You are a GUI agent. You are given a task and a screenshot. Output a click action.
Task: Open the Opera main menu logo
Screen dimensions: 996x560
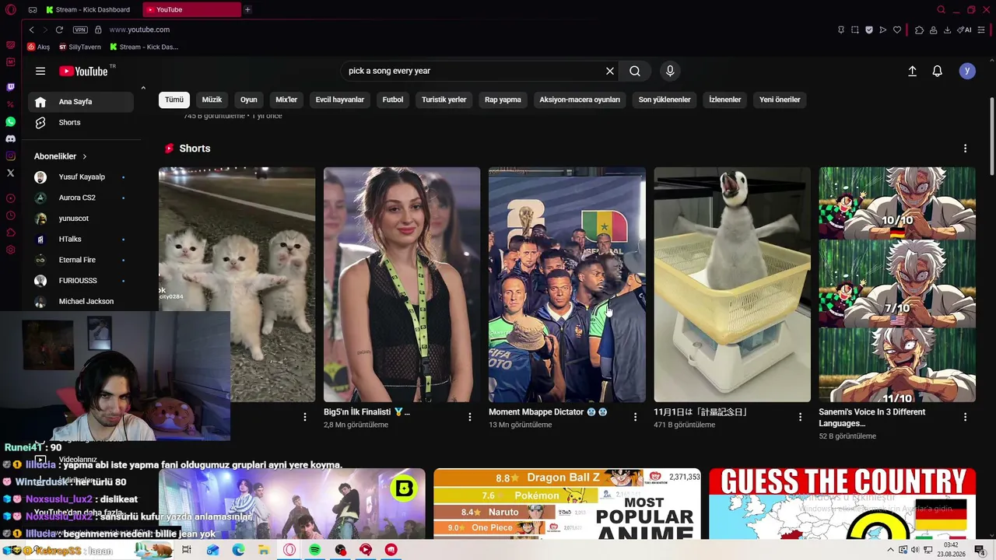(11, 9)
